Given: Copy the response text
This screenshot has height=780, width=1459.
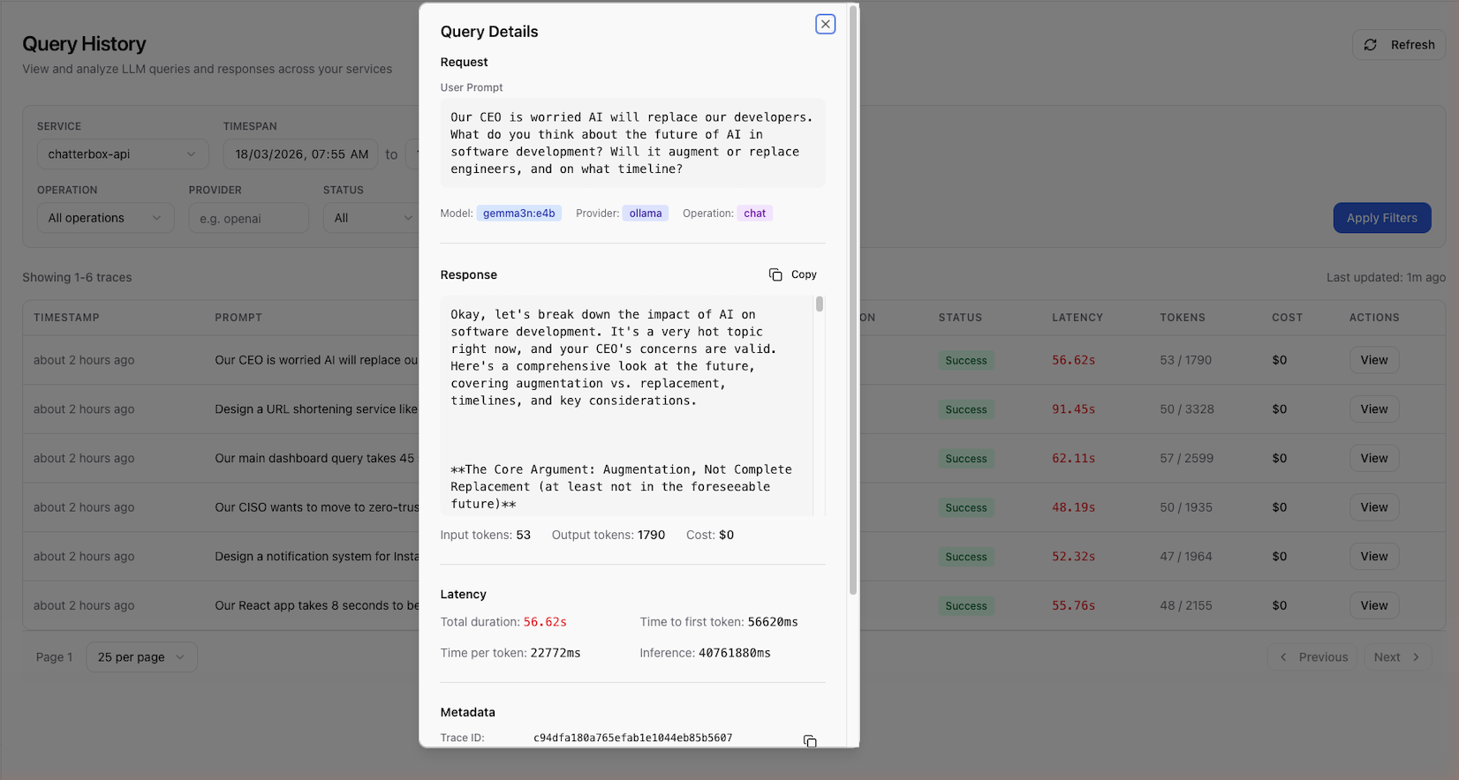Looking at the screenshot, I should click(x=793, y=274).
